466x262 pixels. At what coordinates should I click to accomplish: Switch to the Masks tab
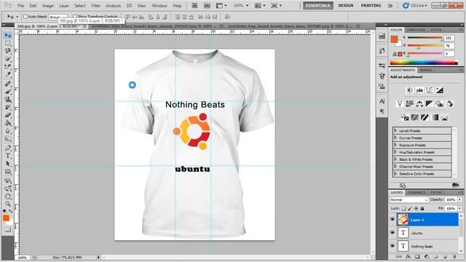[x=426, y=70]
